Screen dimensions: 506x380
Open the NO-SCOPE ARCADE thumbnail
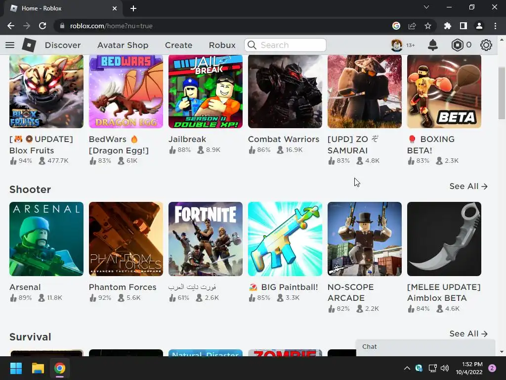[365, 239]
